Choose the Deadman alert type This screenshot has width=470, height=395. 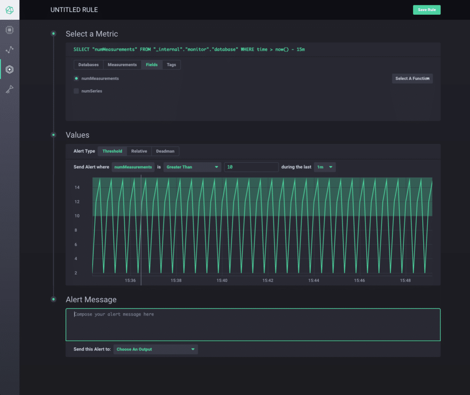click(x=165, y=151)
